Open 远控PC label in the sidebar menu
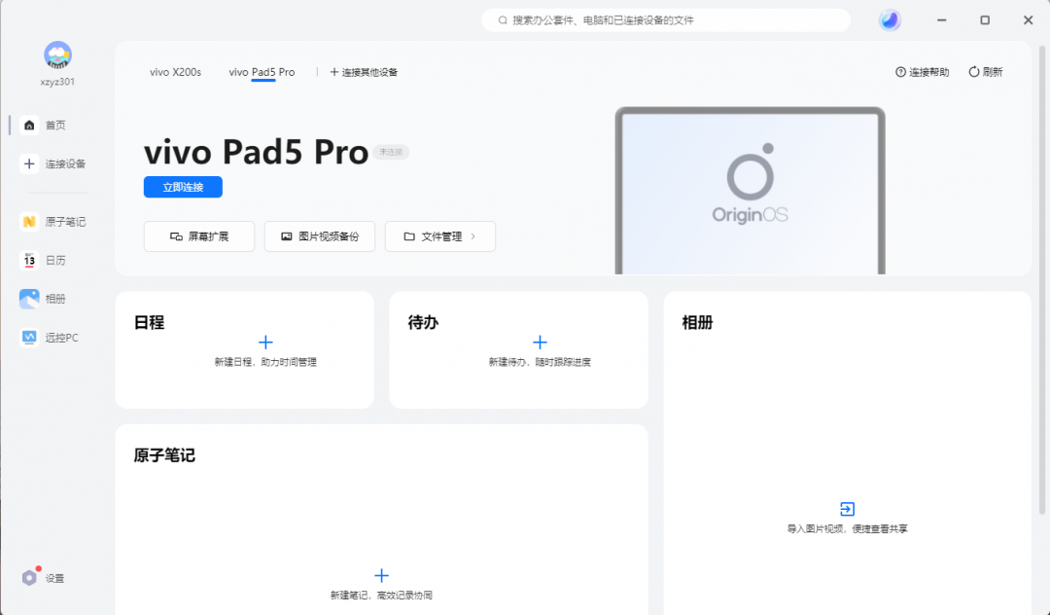 pos(61,338)
